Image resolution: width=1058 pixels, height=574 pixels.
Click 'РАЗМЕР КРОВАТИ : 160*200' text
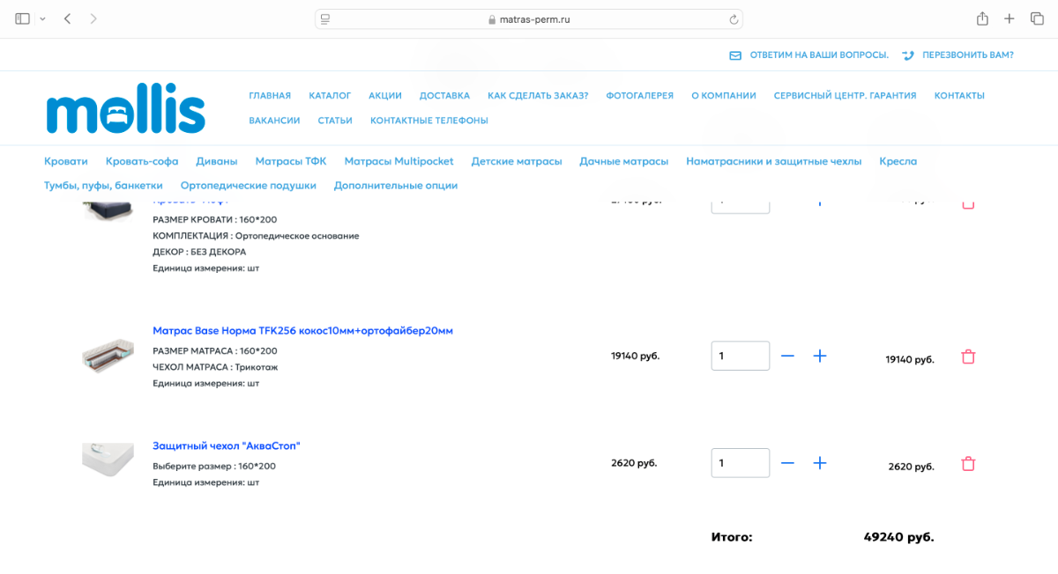214,219
